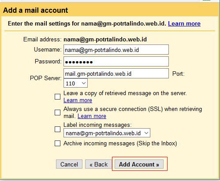Screen dimensions: 220x181
Task: Open the Port 110 dropdown
Action: [x=75, y=83]
